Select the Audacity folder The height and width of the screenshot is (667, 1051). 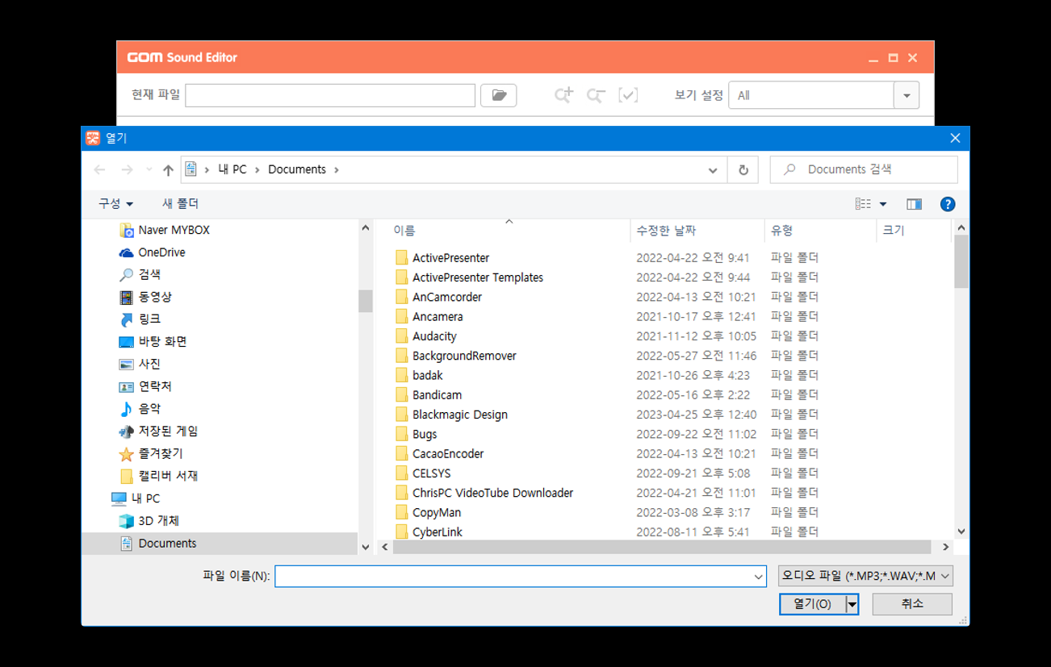click(434, 336)
